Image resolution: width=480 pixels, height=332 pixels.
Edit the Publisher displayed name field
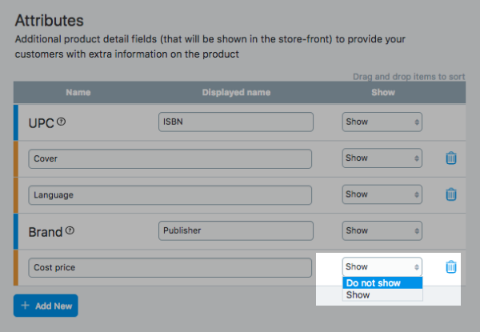235,230
